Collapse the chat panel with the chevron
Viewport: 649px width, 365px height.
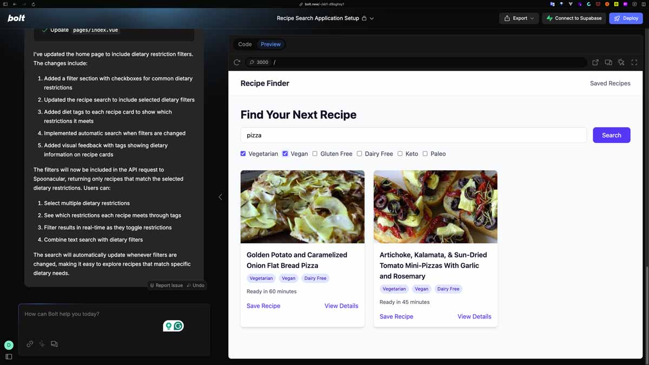[x=220, y=197]
